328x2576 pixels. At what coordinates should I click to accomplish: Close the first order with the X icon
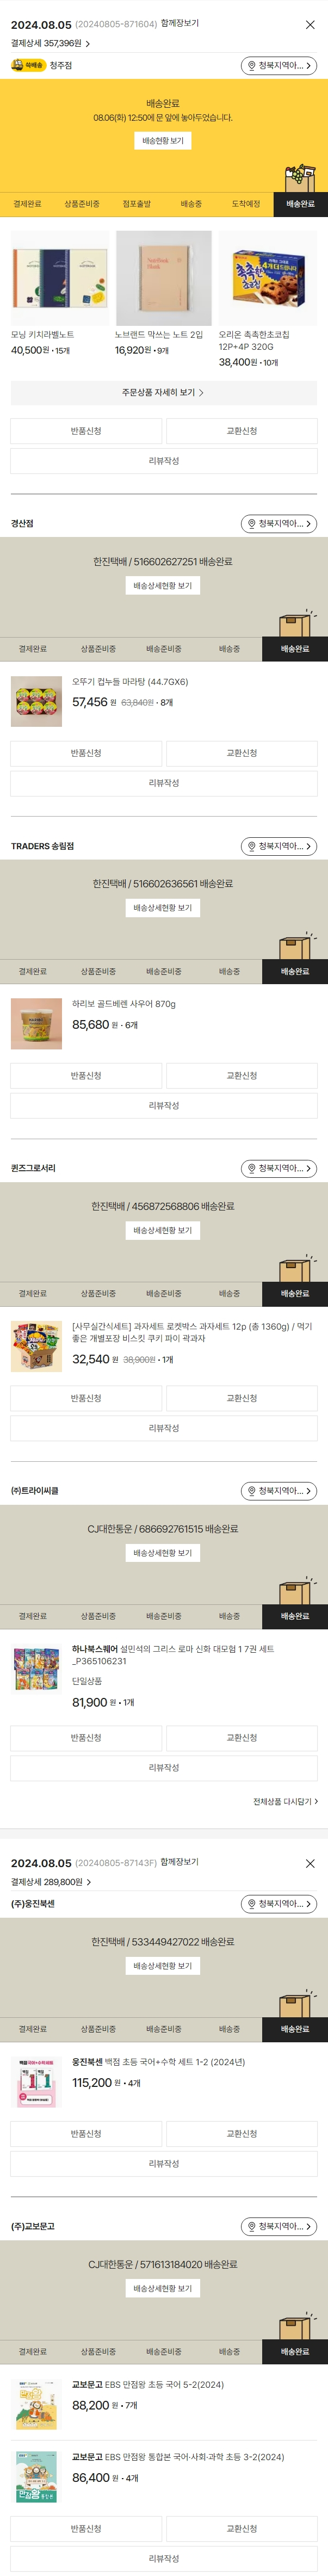(310, 24)
